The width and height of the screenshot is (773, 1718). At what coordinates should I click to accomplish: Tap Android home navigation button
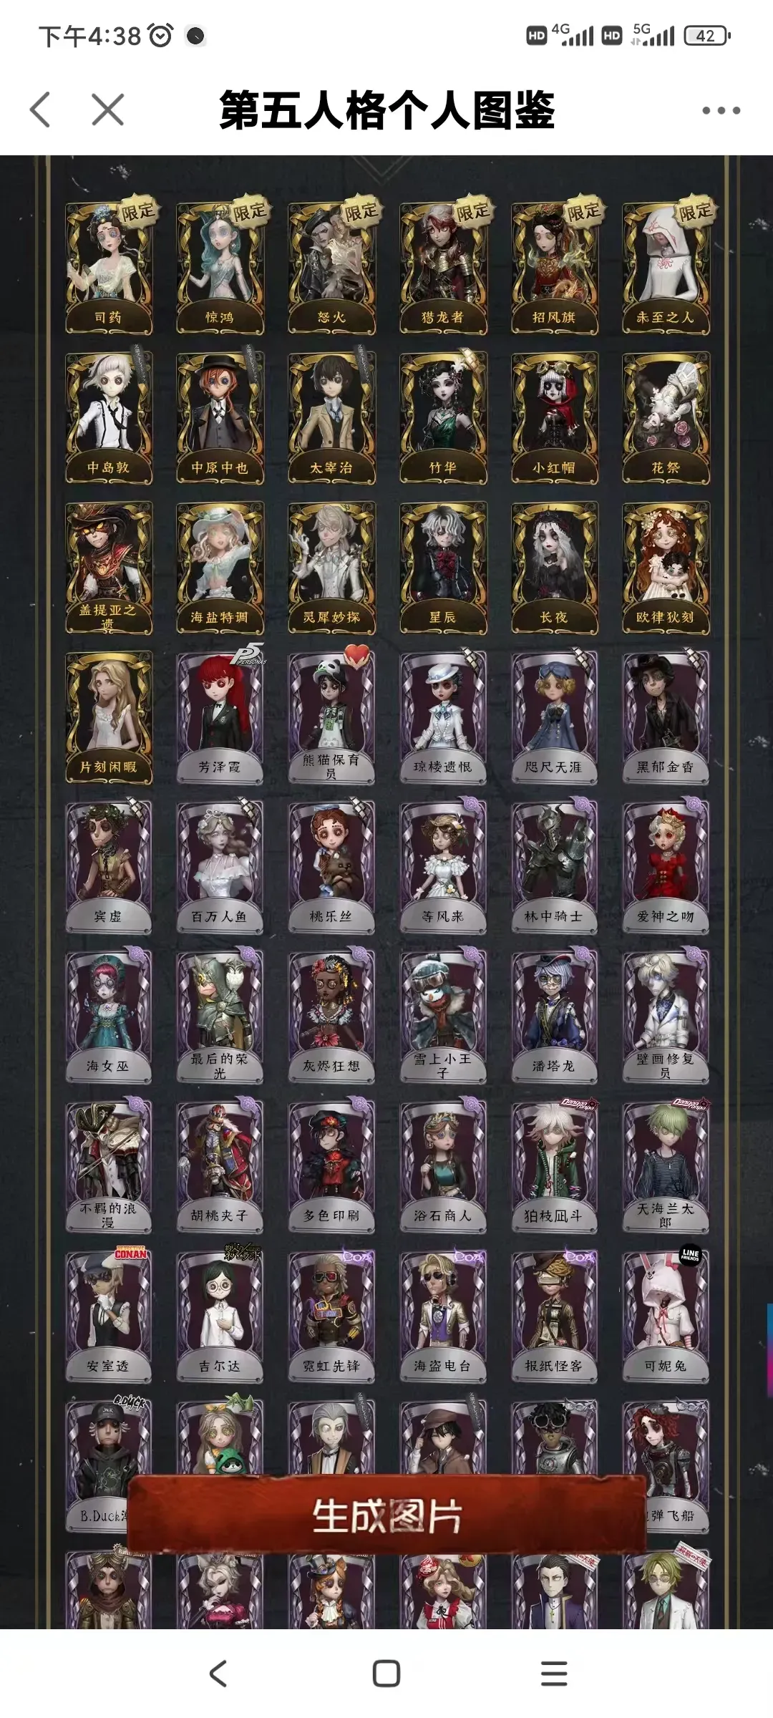(386, 1674)
